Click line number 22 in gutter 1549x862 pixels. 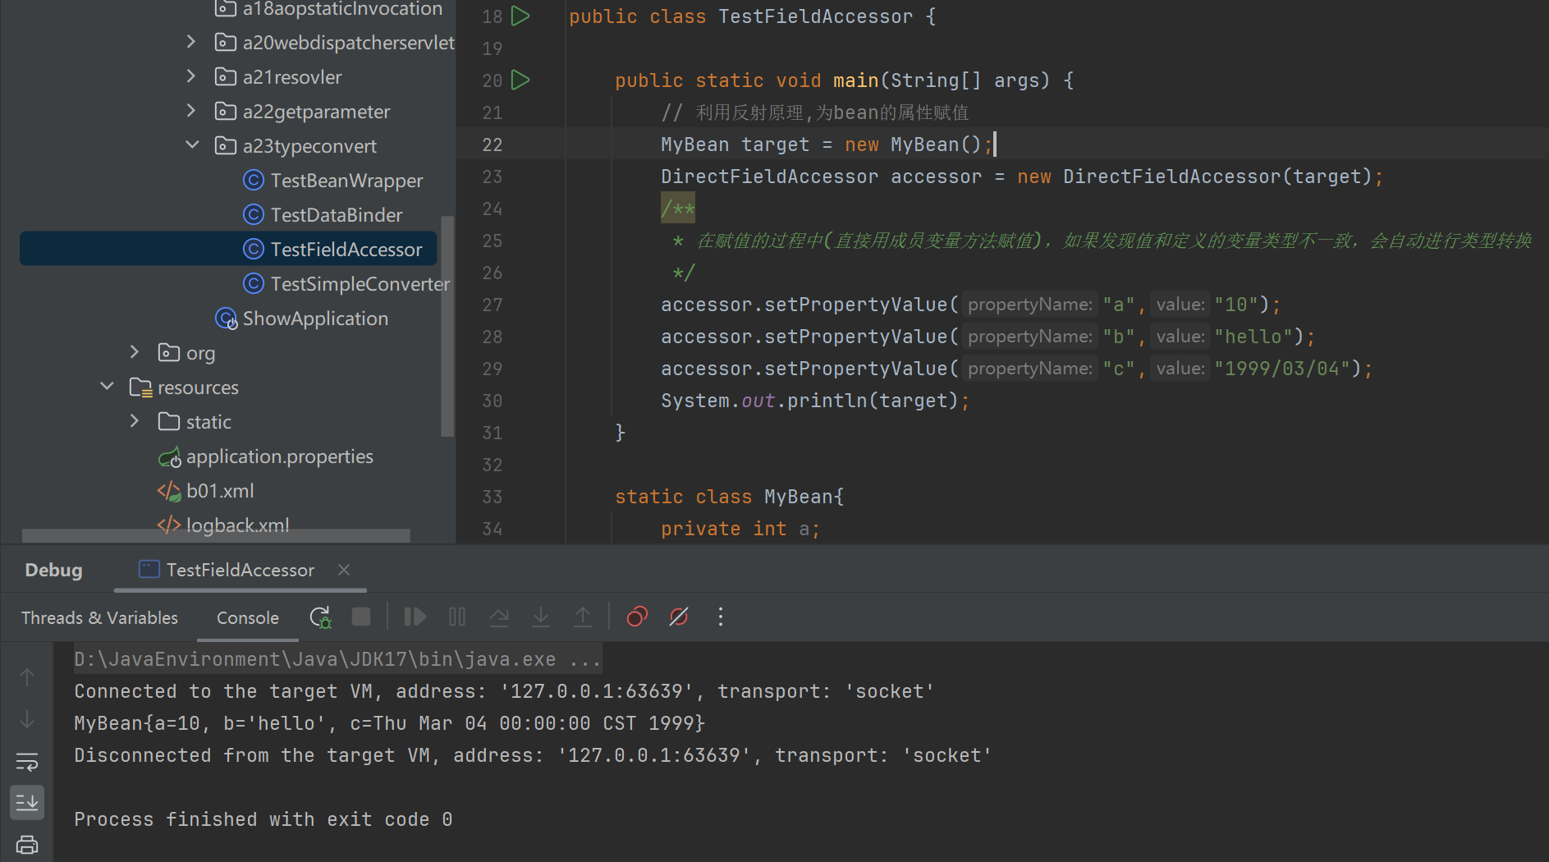(493, 144)
